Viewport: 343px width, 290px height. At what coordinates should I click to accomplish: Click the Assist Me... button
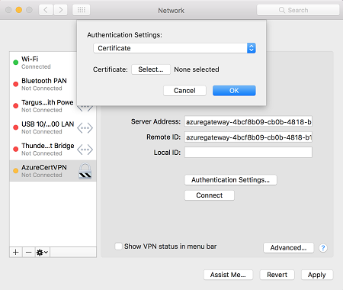point(228,275)
